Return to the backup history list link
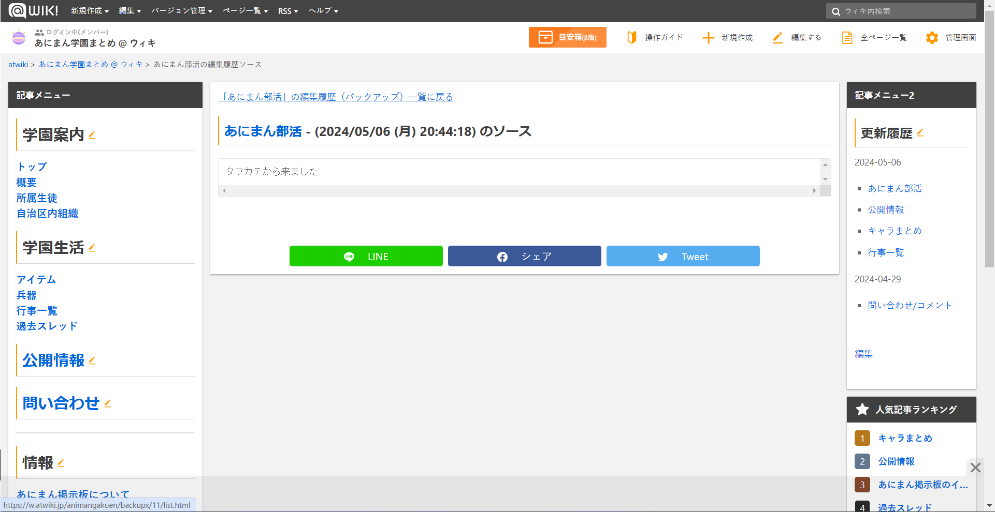The width and height of the screenshot is (995, 512). (x=336, y=97)
